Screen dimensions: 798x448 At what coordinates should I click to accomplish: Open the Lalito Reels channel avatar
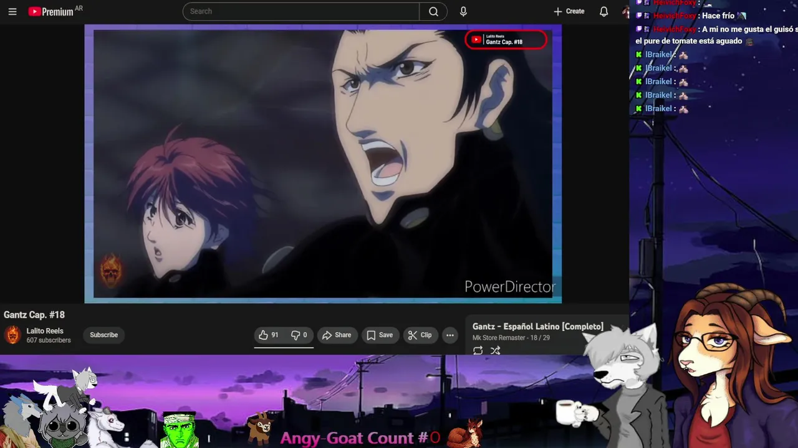[x=12, y=335]
